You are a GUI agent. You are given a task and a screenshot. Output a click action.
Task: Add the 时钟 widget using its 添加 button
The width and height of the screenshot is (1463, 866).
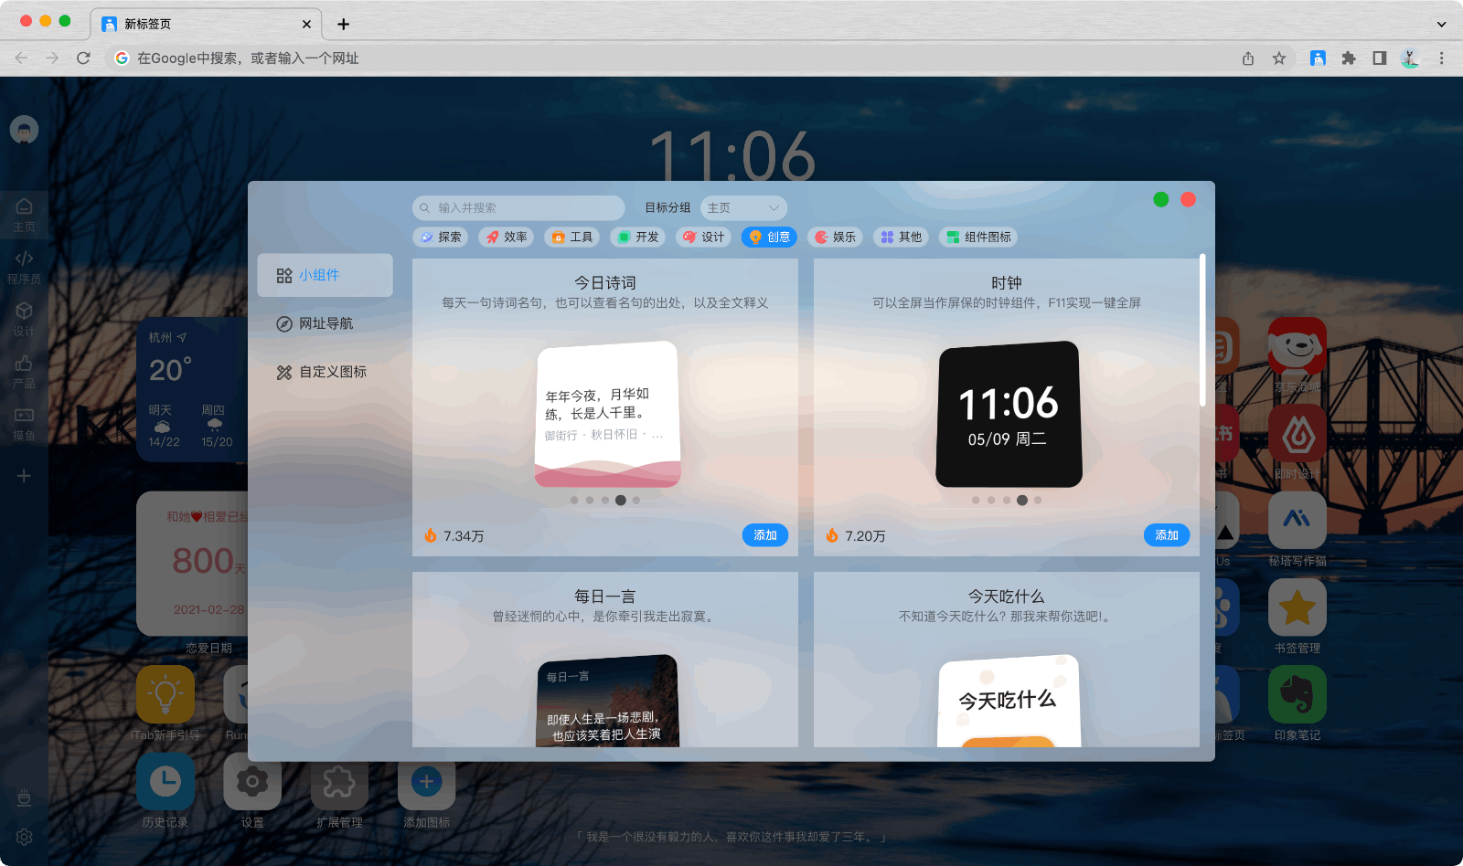pos(1167,535)
